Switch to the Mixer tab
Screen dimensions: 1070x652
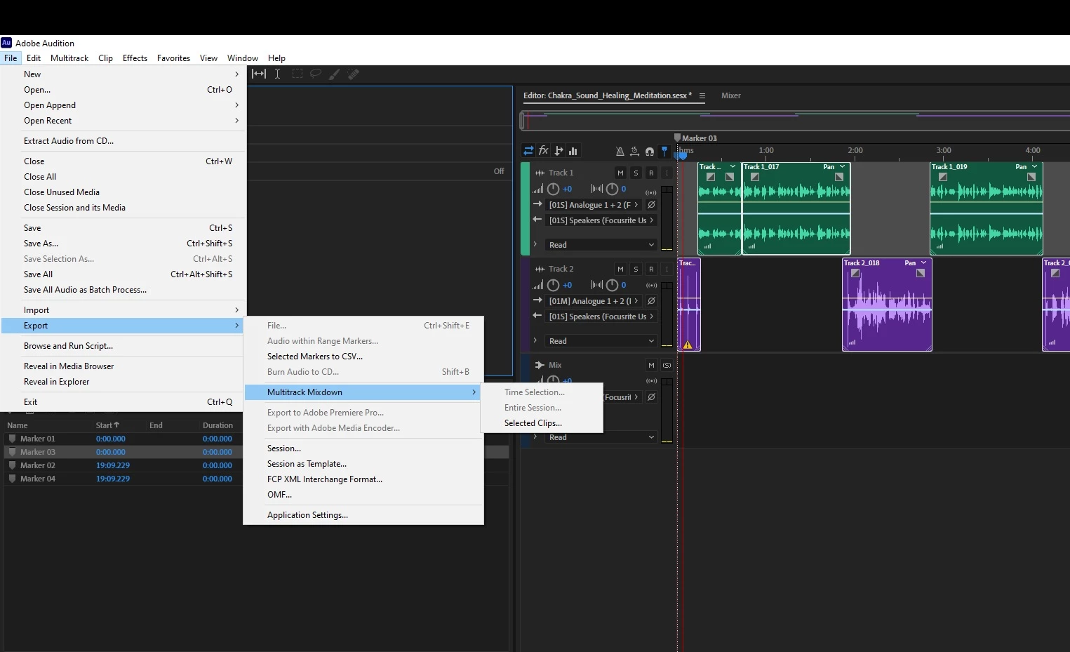coord(731,95)
